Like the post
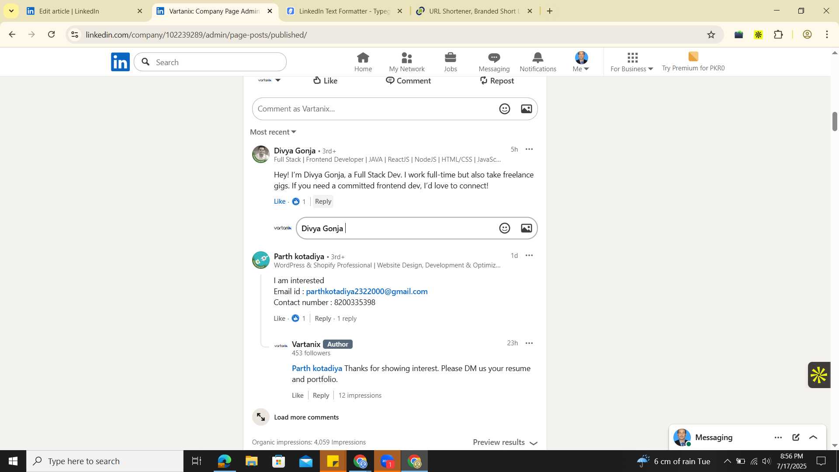This screenshot has height=472, width=839. pos(326,80)
